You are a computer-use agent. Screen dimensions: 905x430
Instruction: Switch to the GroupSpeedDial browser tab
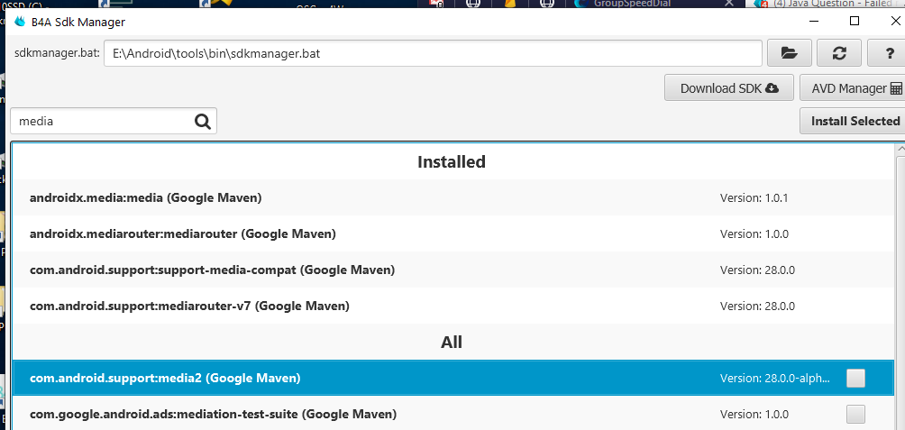[631, 4]
